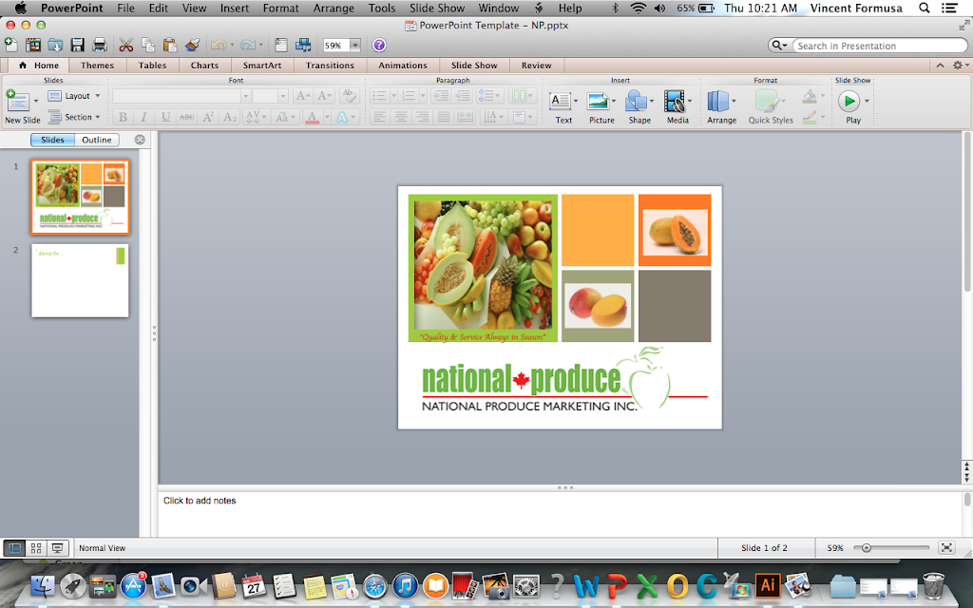Open Safari from the Dock

coord(374,585)
